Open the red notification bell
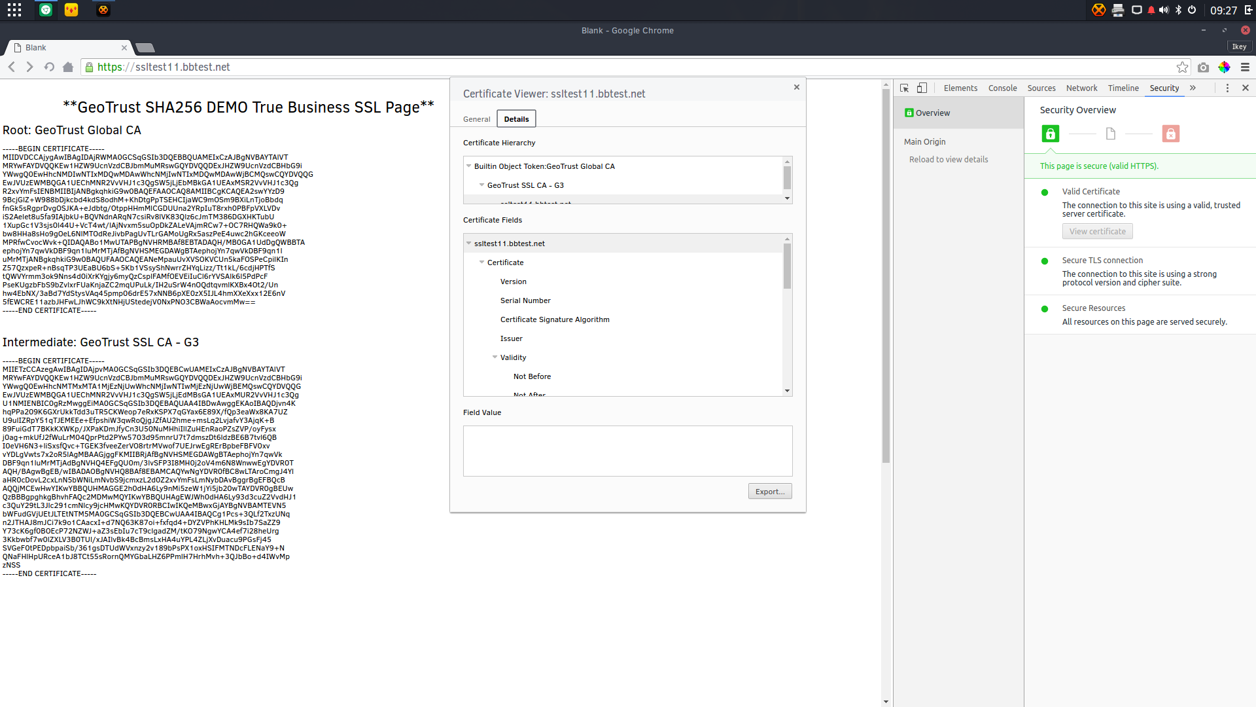Viewport: 1256px width, 707px height. pyautogui.click(x=1151, y=10)
